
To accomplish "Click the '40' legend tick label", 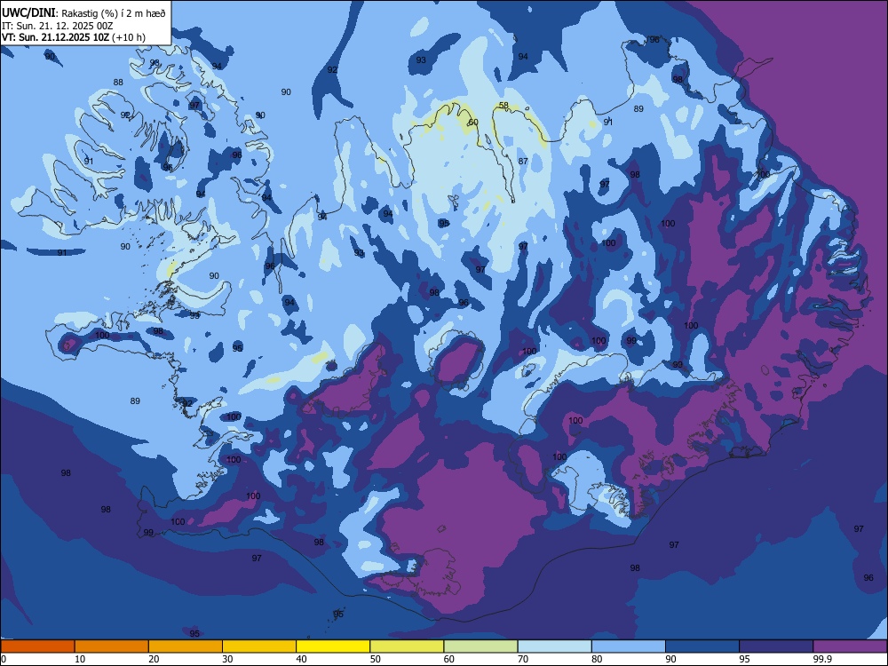I will (x=301, y=659).
